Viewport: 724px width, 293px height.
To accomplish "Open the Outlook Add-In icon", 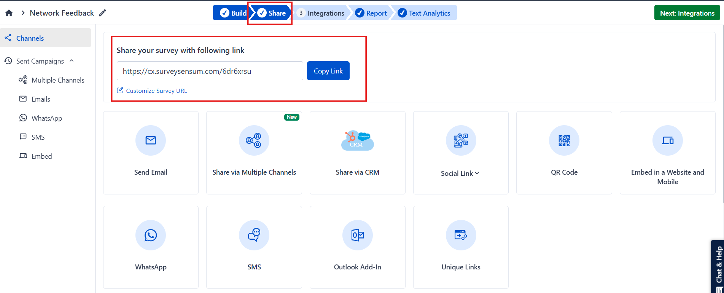I will (x=357, y=235).
